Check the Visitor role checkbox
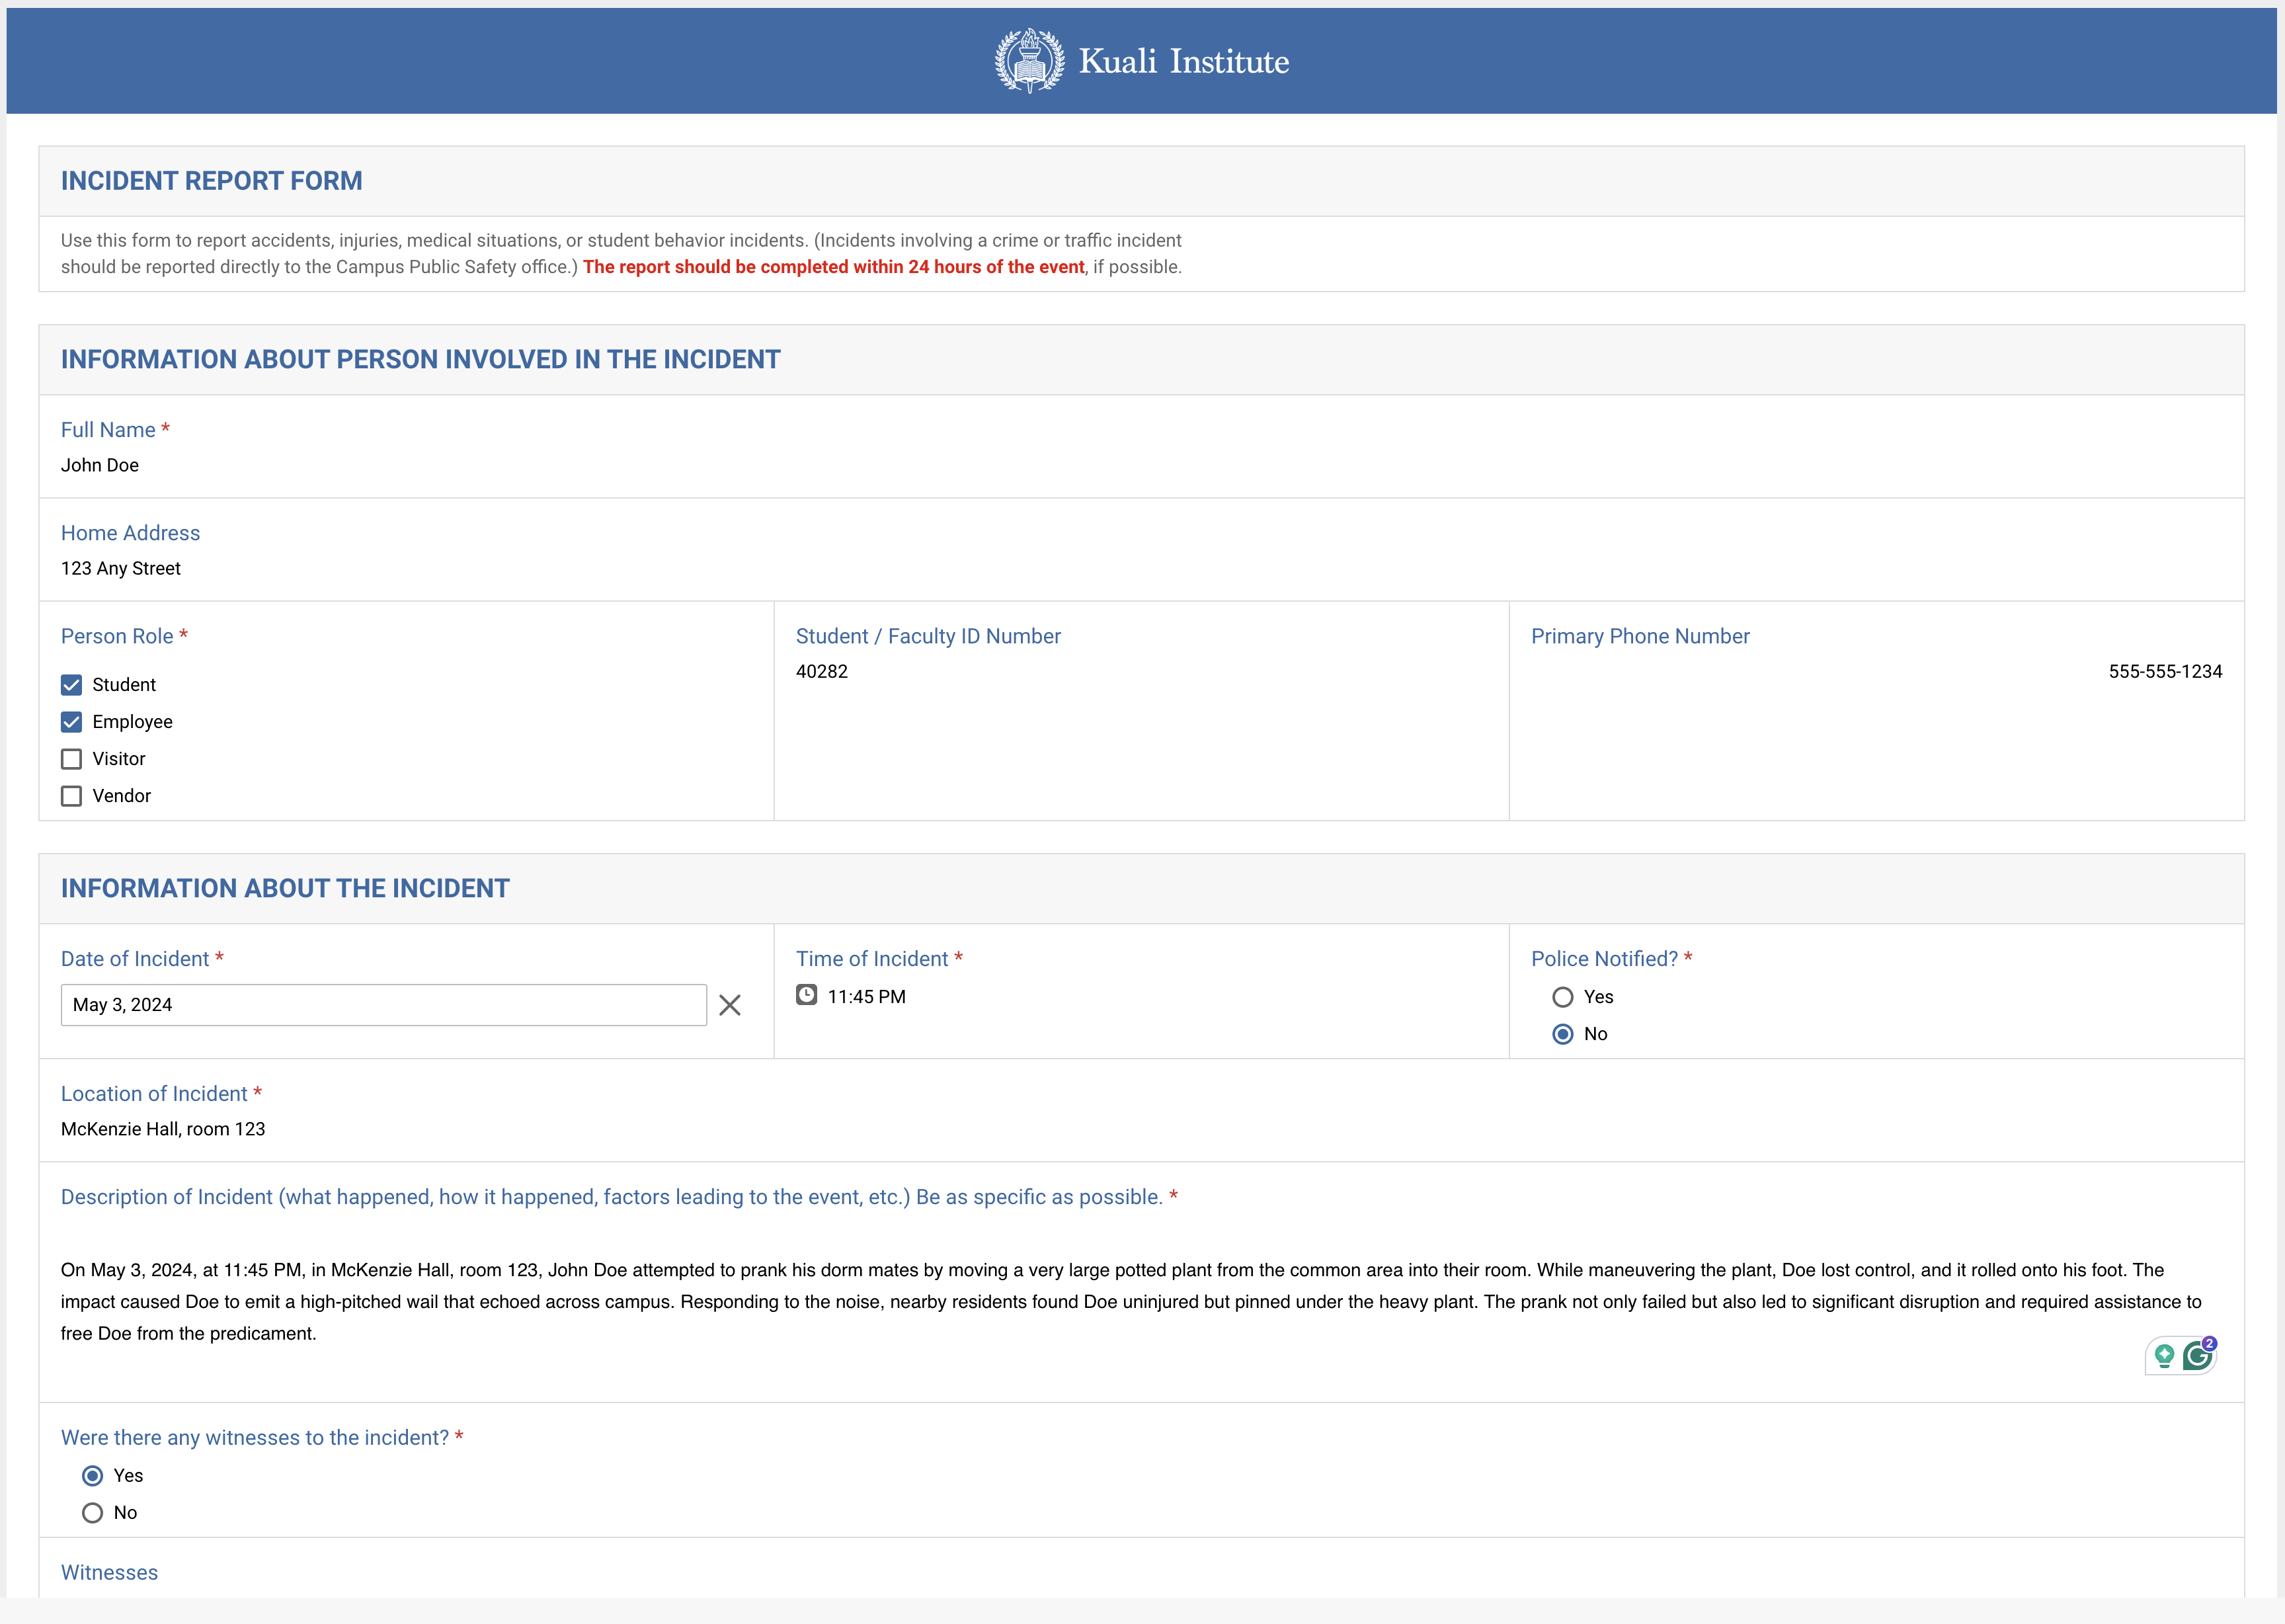 (71, 759)
